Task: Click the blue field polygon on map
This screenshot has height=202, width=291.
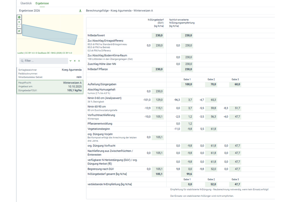Action: point(50,34)
